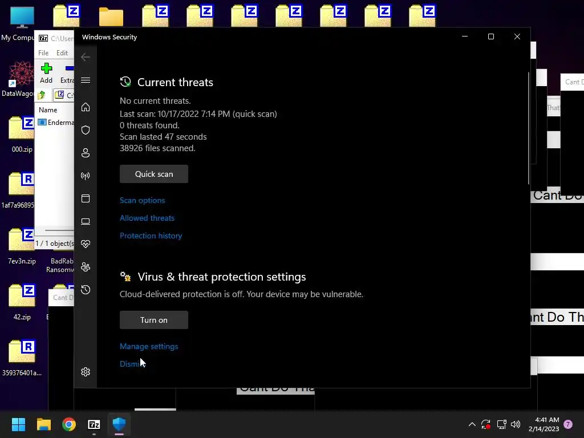Open the clock showing 4:41 AM

coord(544,424)
